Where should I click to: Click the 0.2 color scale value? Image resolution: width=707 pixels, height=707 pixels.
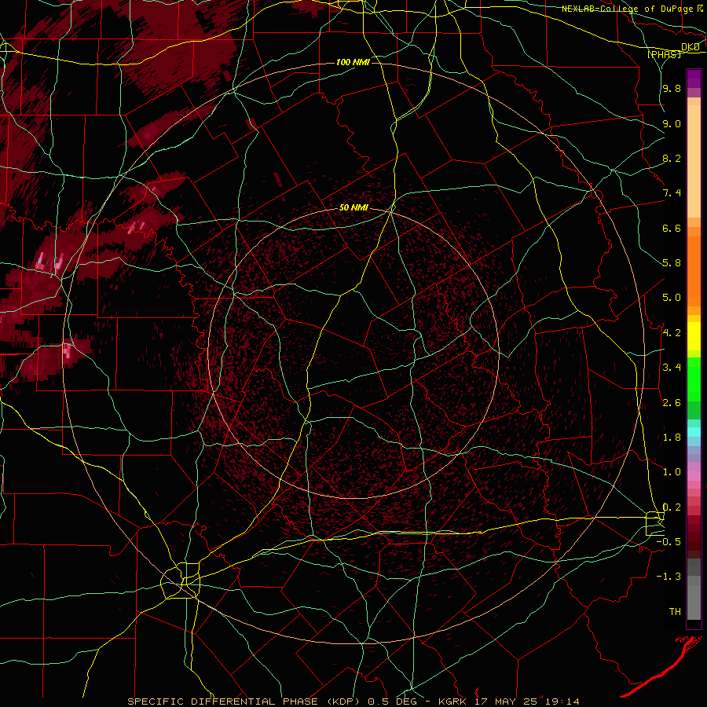click(672, 507)
